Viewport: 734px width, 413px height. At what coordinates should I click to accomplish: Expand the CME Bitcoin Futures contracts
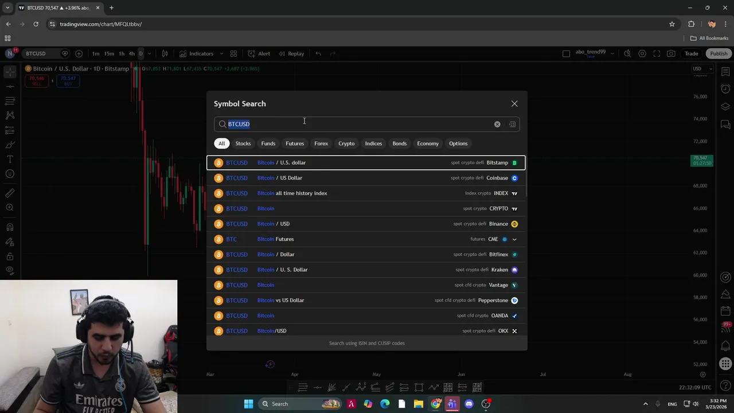click(x=514, y=239)
